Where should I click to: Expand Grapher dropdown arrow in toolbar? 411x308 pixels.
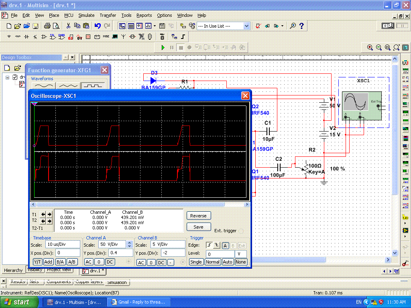[x=155, y=26]
